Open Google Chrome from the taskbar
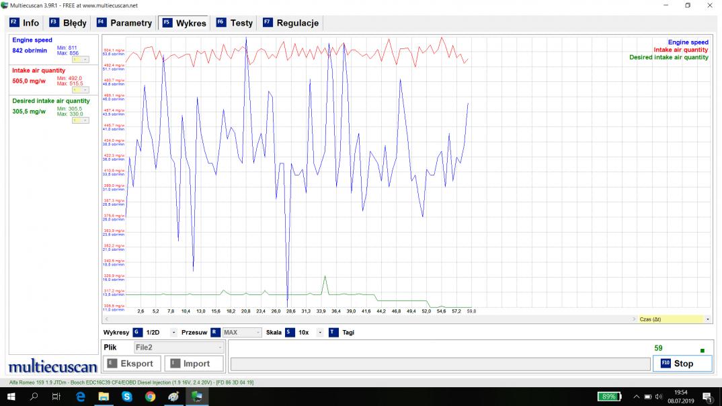 click(150, 397)
